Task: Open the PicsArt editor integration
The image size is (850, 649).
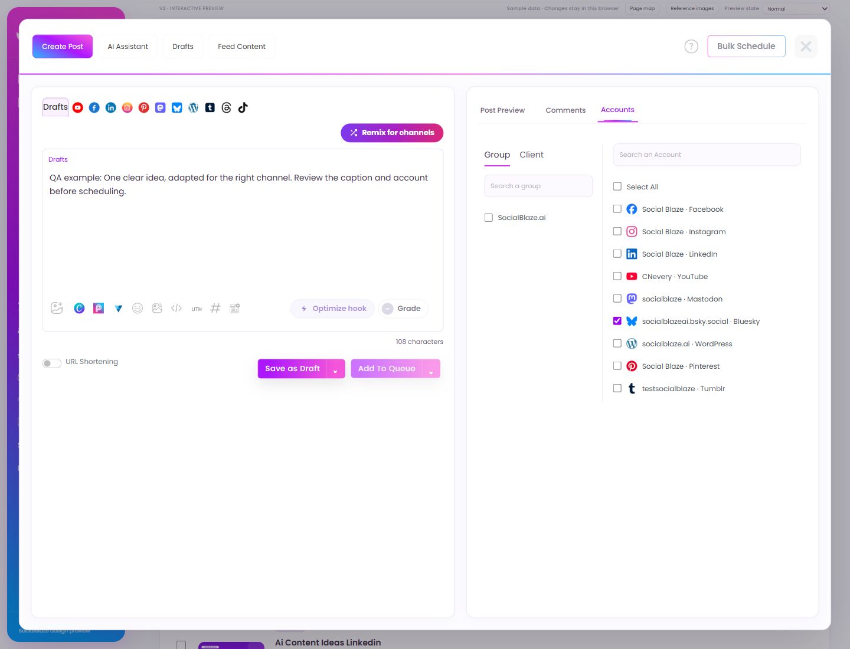Action: 99,308
